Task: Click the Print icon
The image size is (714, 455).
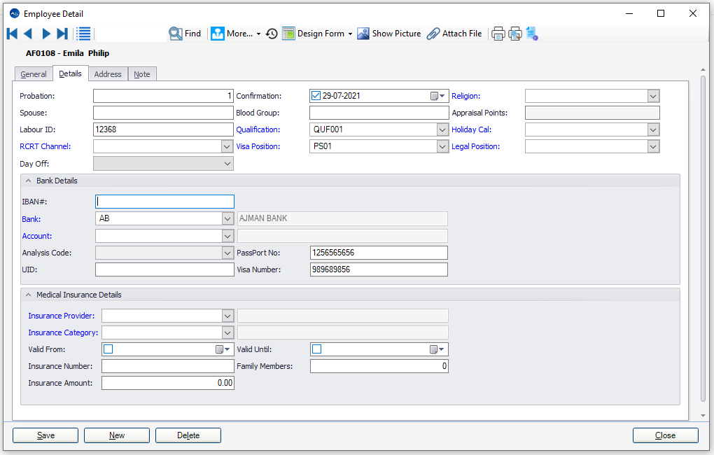Action: coord(498,34)
